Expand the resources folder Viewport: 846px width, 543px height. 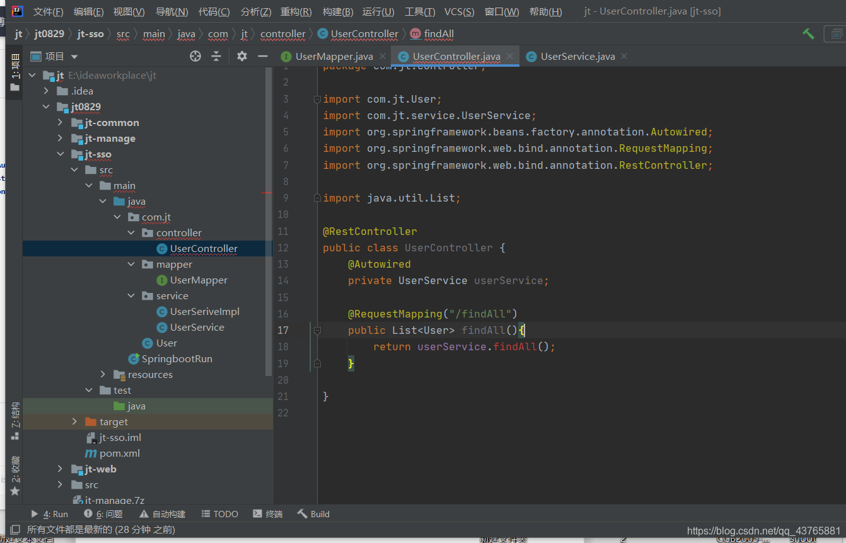point(103,375)
